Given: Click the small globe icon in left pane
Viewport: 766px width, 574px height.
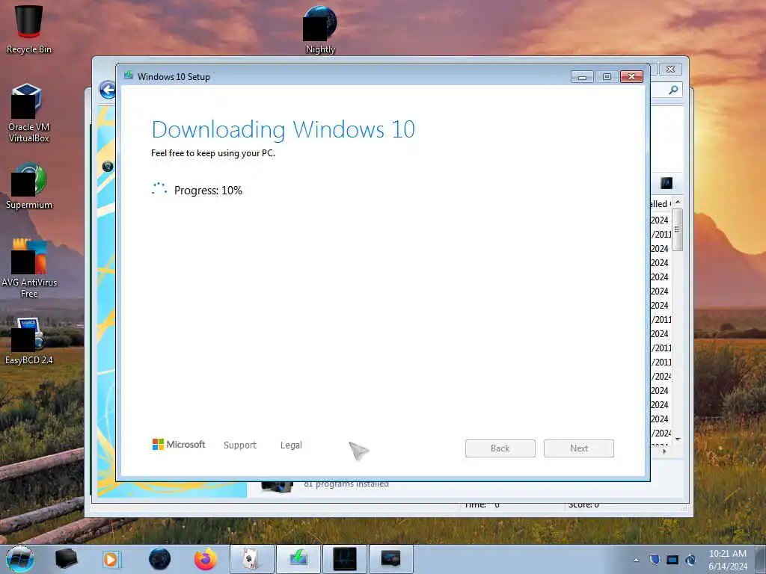Looking at the screenshot, I should point(108,167).
